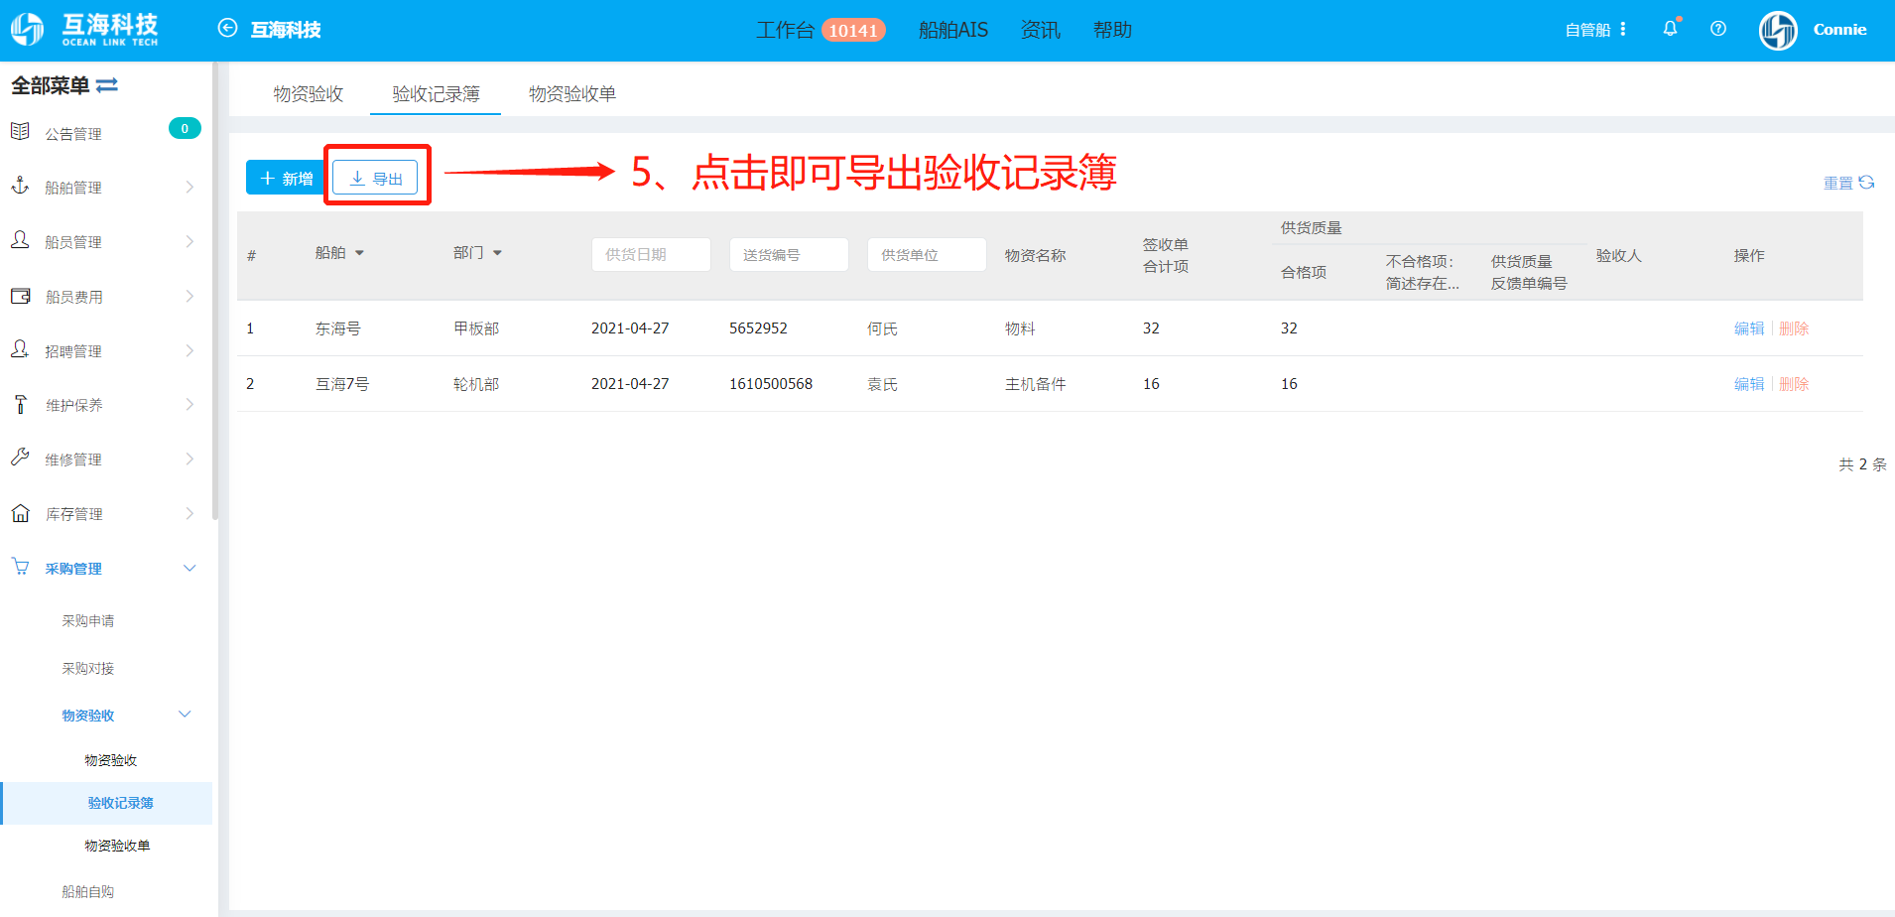Click the 10141 badge on 工作台
Image resolution: width=1895 pixels, height=917 pixels.
[x=853, y=30]
